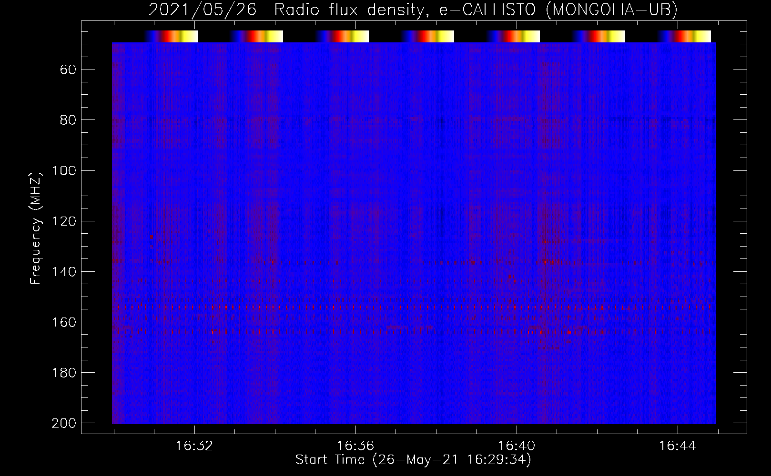Click the first color bar above the spectrogram
The image size is (771, 476).
[x=171, y=36]
